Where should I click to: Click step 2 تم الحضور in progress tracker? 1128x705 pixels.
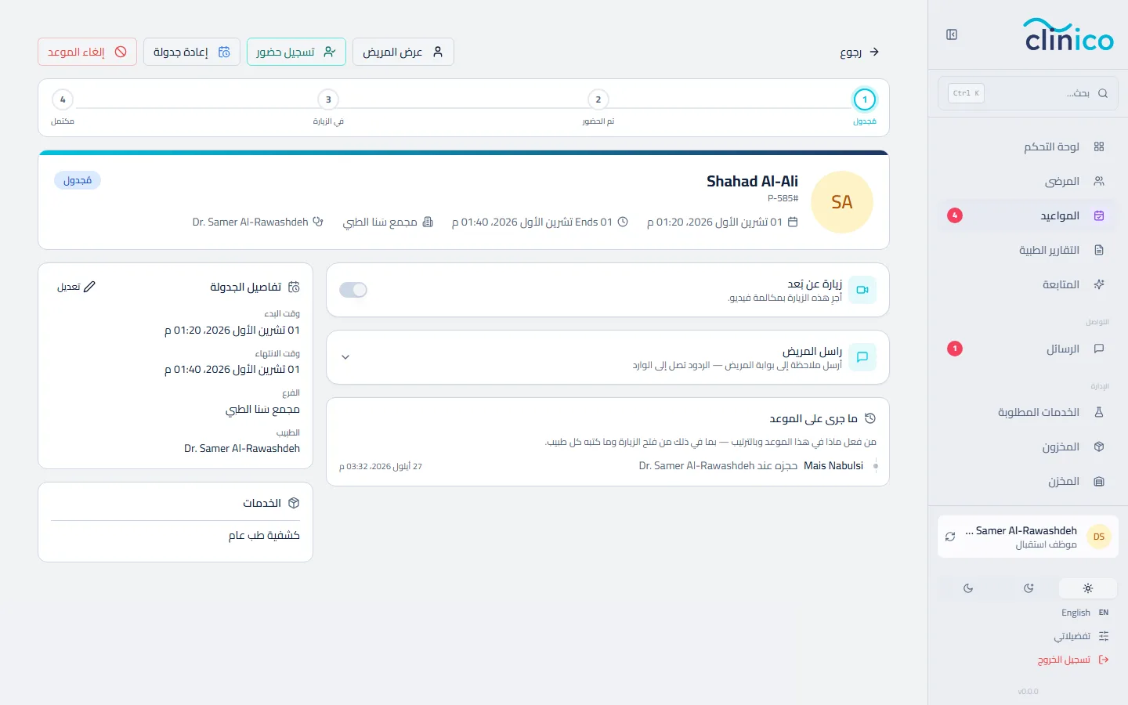point(598,107)
